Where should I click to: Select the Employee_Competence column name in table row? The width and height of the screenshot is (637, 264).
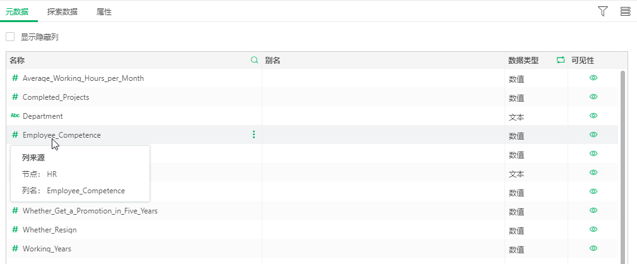[x=62, y=135]
